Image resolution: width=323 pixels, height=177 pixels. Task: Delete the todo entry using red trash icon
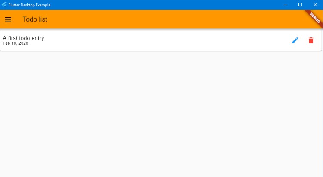(x=311, y=40)
